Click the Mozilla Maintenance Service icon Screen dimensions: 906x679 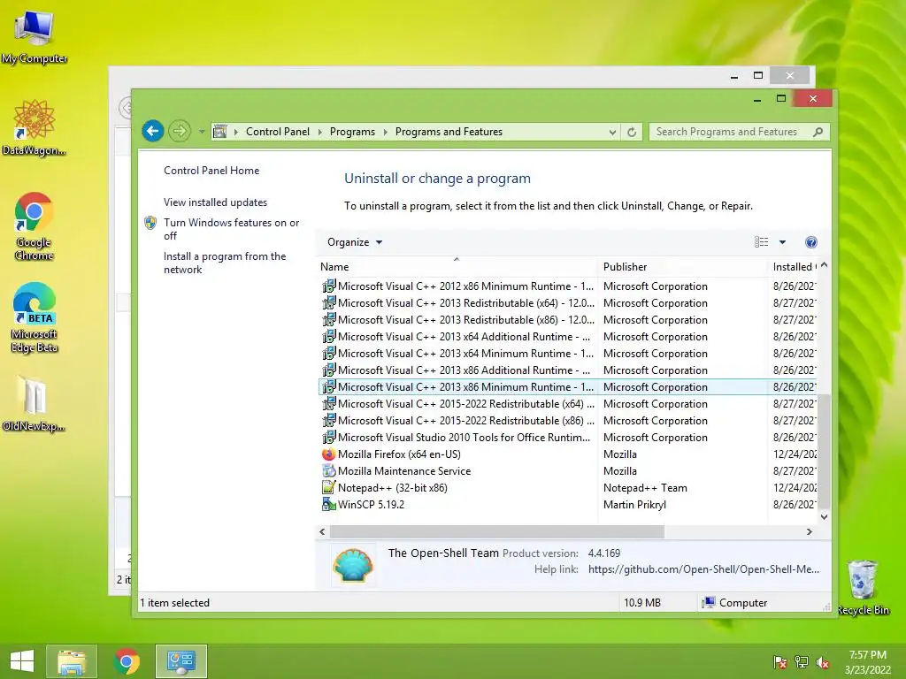(329, 471)
